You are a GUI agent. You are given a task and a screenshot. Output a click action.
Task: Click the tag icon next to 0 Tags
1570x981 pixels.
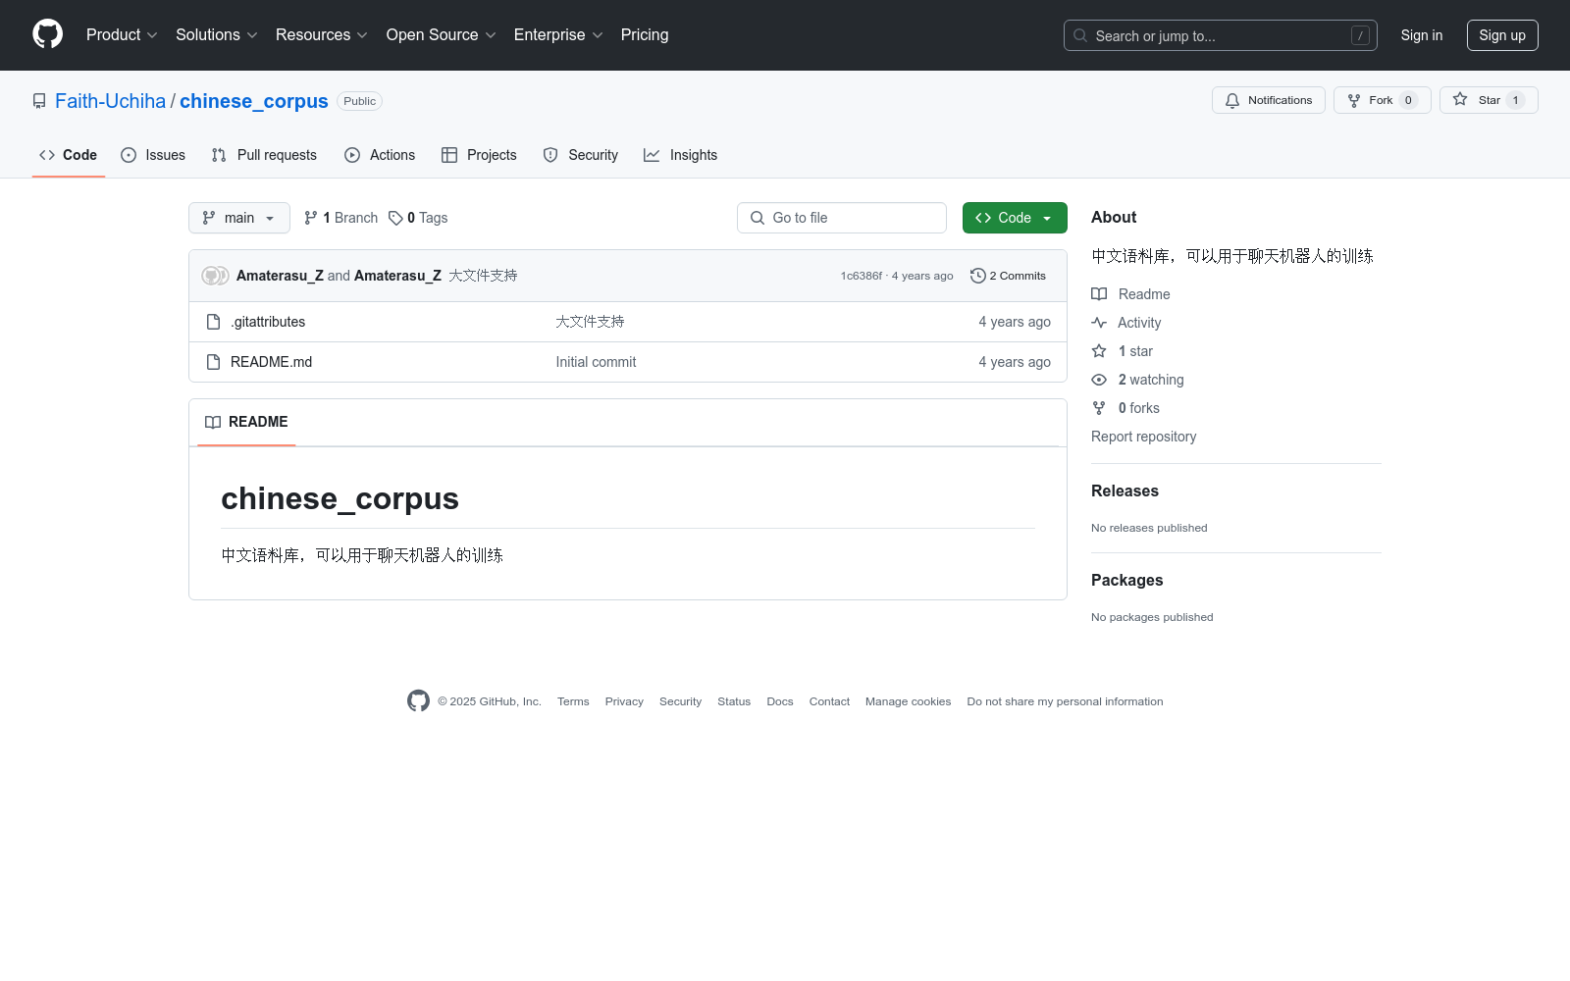tap(395, 218)
